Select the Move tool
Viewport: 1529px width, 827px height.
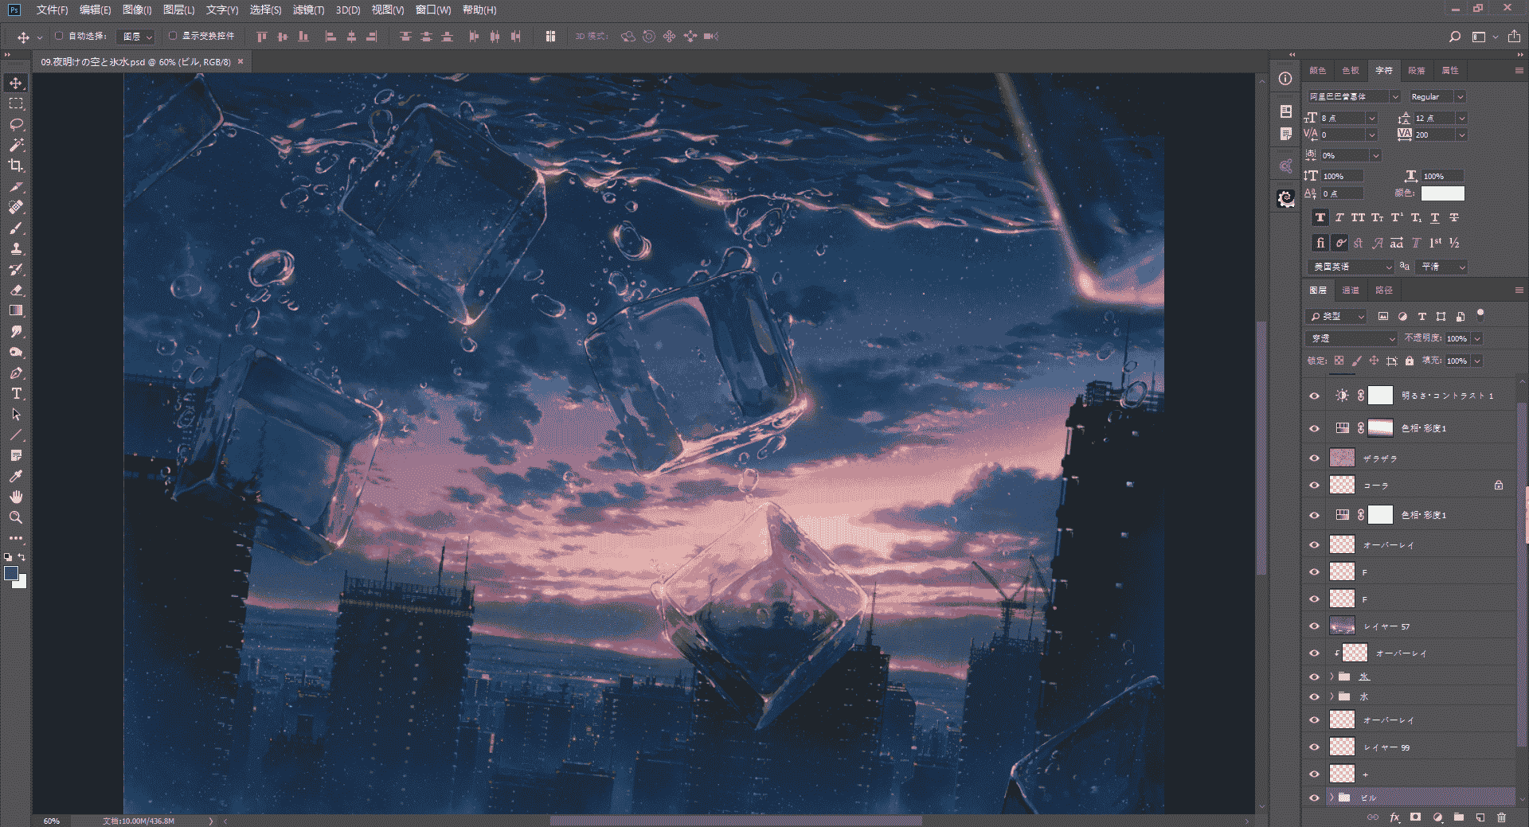16,83
